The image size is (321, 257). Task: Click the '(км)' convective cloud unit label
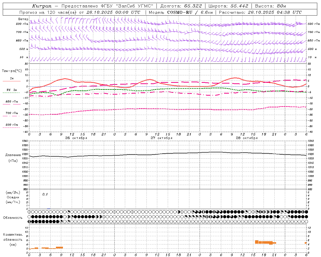(13, 244)
